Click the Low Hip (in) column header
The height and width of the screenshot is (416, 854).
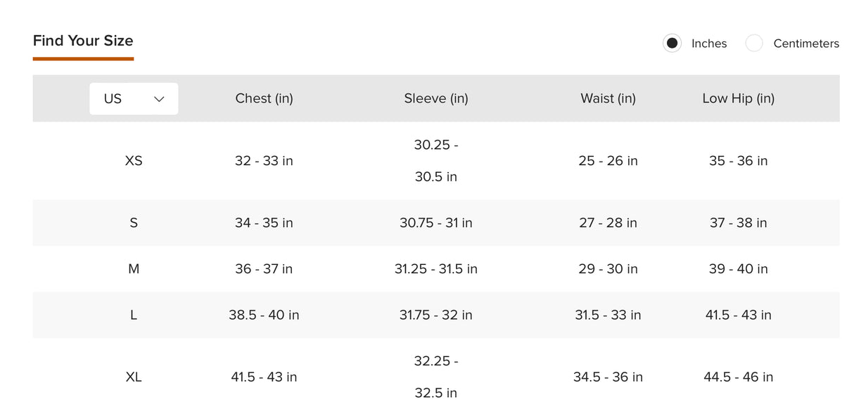click(738, 98)
